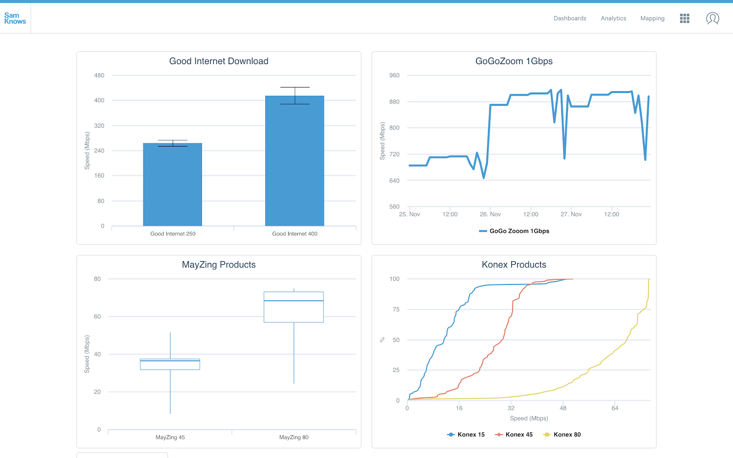The height and width of the screenshot is (458, 733).
Task: Click the MayZing 45 axis label
Action: click(170, 437)
